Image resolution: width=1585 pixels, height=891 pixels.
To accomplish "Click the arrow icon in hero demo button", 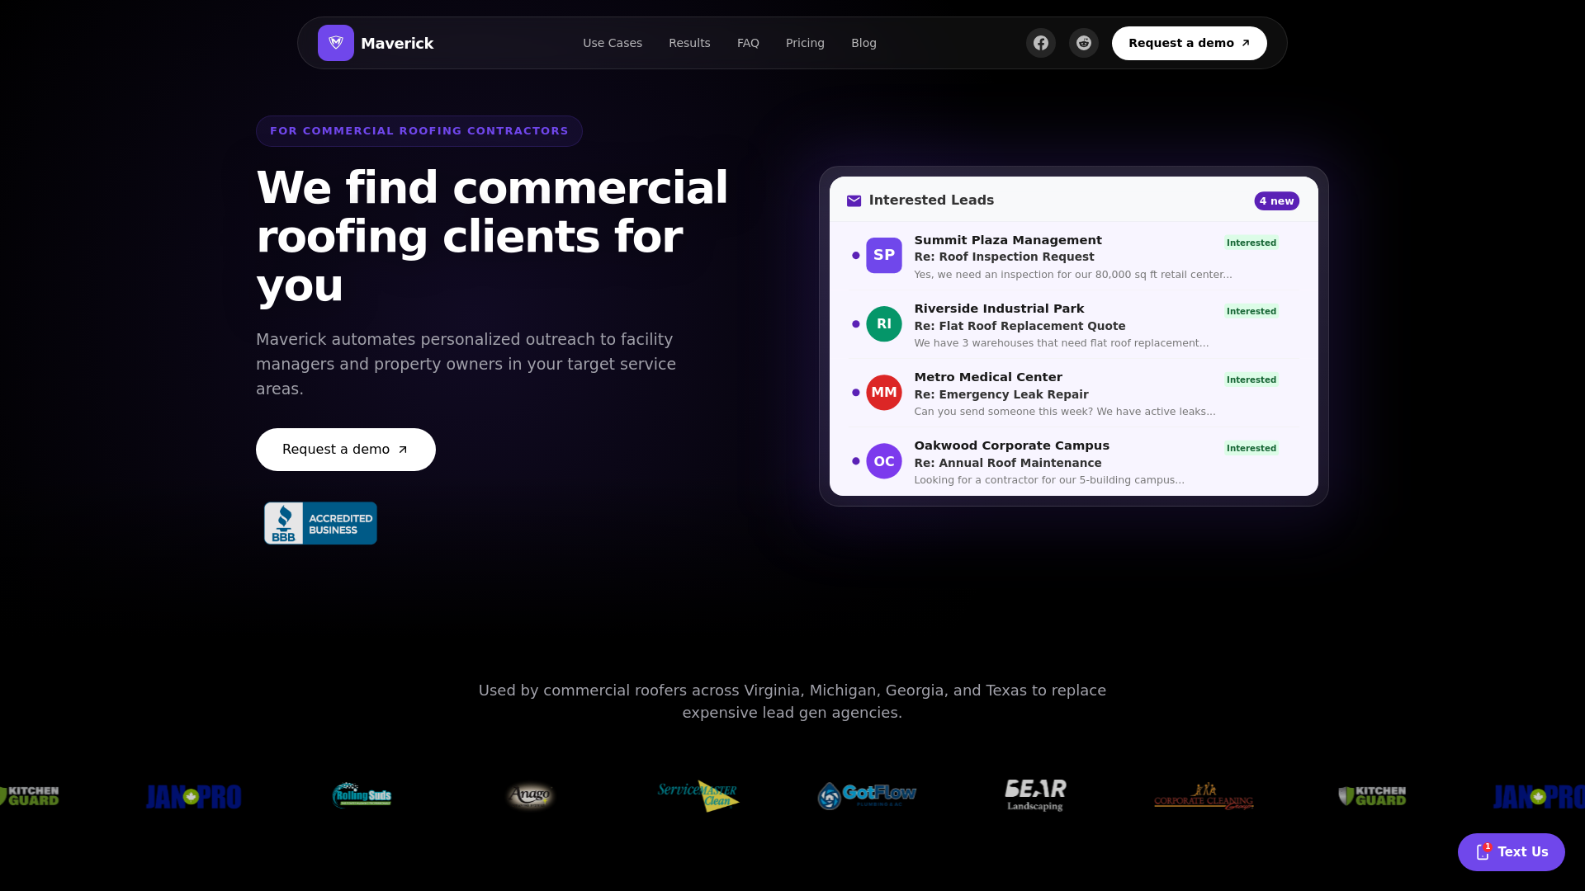I will 403,450.
